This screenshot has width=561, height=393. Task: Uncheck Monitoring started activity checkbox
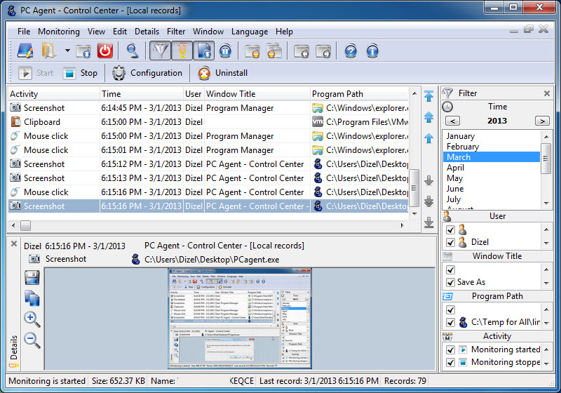point(450,349)
